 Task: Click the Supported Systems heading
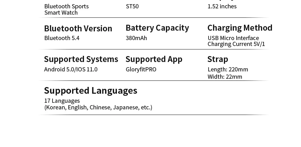(x=81, y=59)
